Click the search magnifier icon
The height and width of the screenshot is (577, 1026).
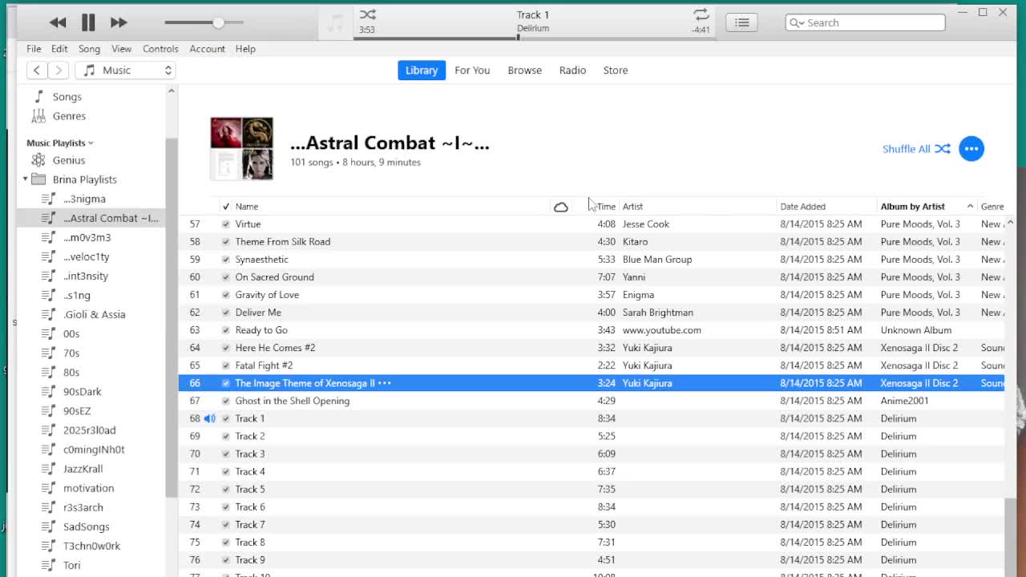pyautogui.click(x=794, y=22)
